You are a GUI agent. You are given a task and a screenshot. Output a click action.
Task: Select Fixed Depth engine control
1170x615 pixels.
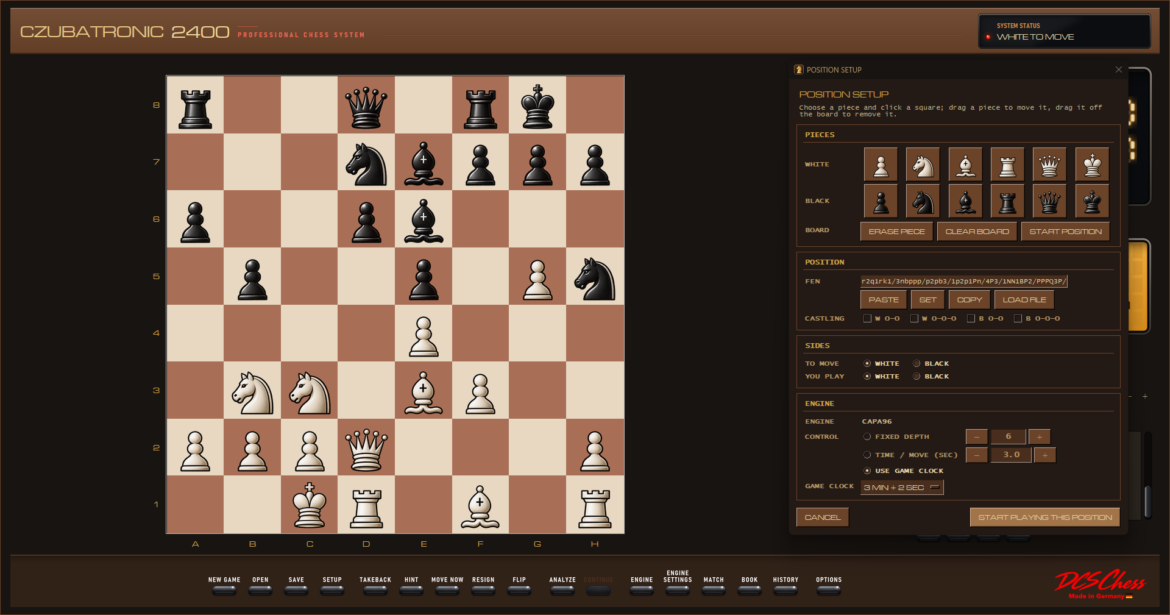point(867,436)
